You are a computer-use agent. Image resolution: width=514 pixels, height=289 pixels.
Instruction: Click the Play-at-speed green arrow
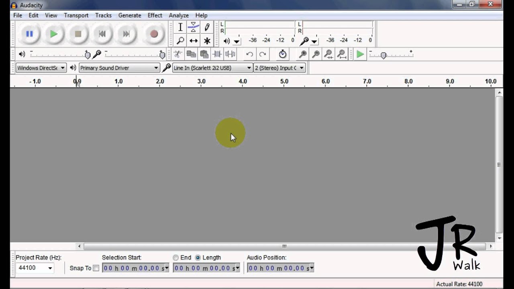(x=360, y=54)
